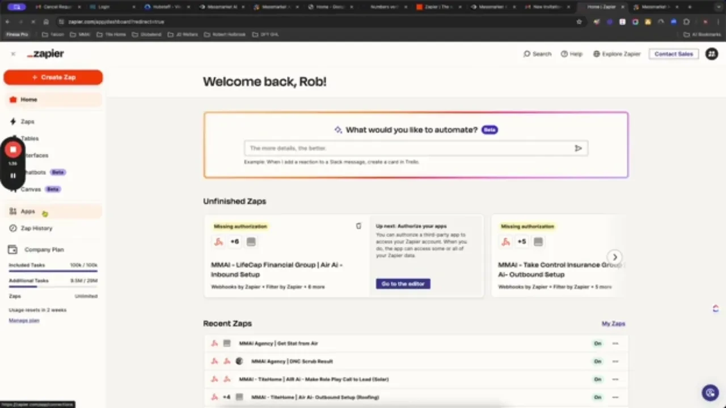Reload the page in the browser
This screenshot has width=726, height=408.
(x=33, y=22)
